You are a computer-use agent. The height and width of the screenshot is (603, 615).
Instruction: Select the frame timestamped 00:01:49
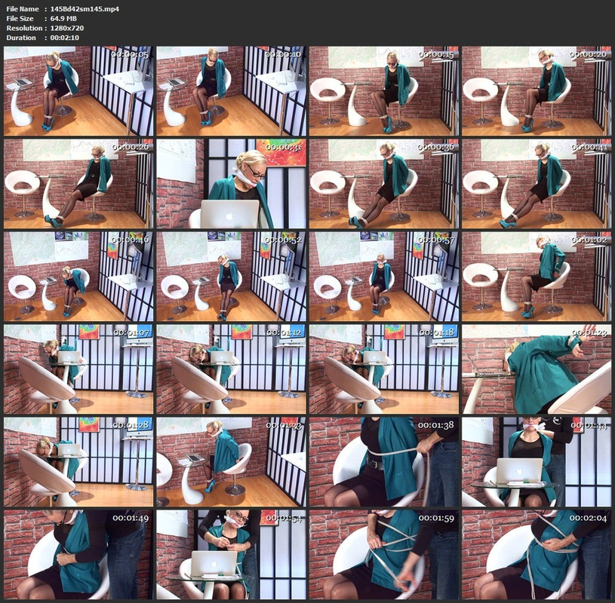[x=78, y=555]
